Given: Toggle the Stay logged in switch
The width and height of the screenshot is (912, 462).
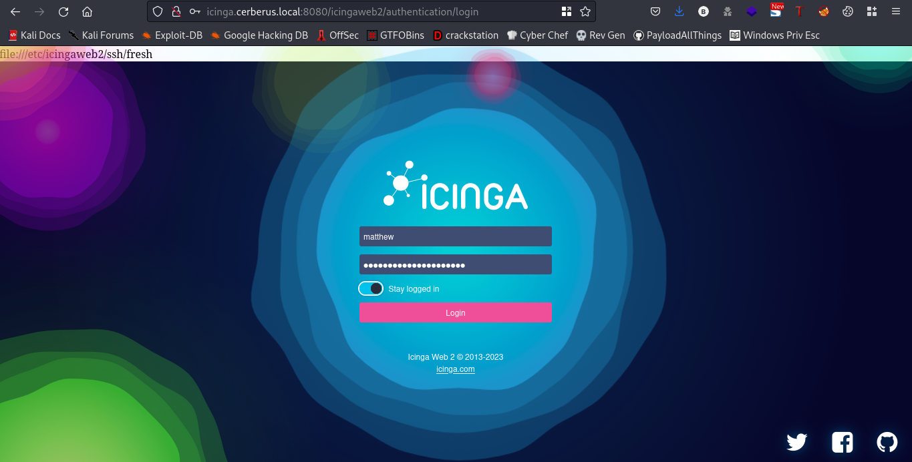Looking at the screenshot, I should (x=371, y=288).
